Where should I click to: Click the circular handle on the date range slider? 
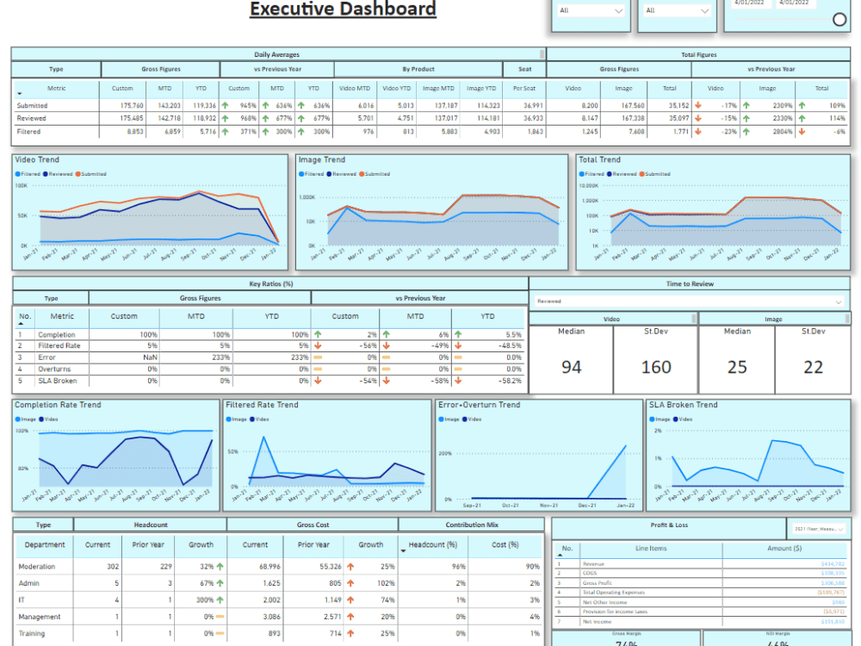(839, 19)
